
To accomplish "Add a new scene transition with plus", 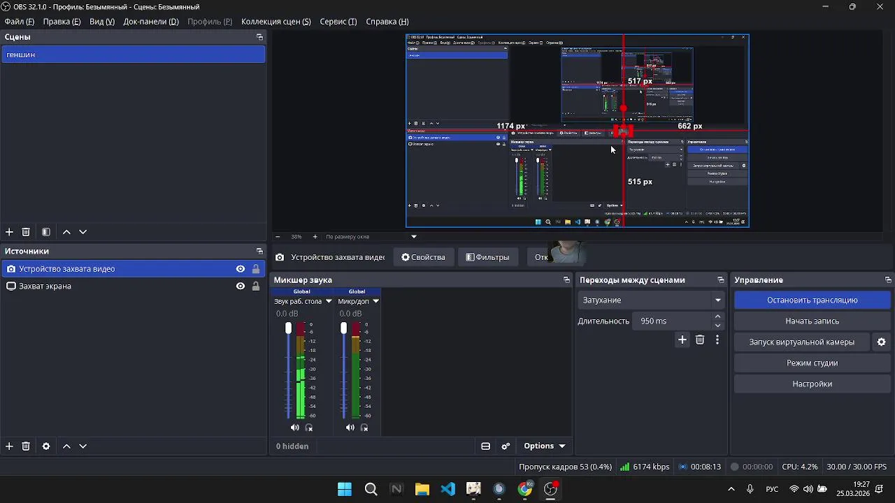I will [x=682, y=340].
